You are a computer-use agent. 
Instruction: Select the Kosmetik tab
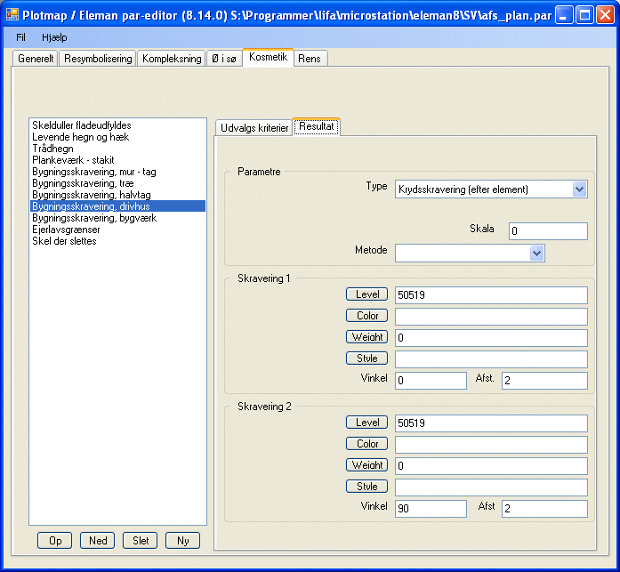(x=268, y=57)
